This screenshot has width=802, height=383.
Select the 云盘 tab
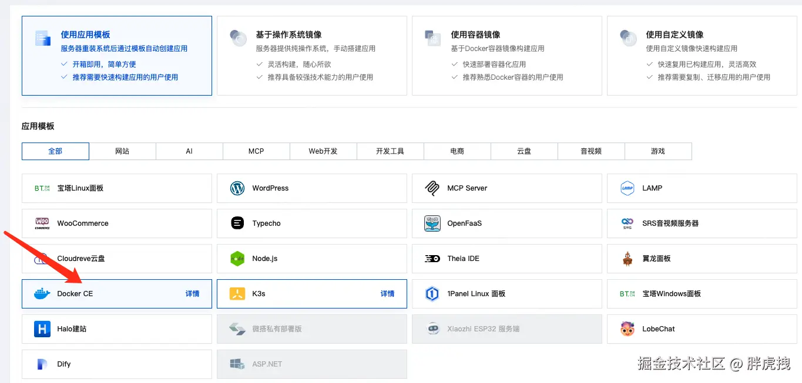524,151
